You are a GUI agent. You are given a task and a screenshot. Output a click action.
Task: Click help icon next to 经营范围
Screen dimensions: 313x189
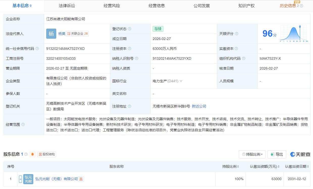(23, 124)
